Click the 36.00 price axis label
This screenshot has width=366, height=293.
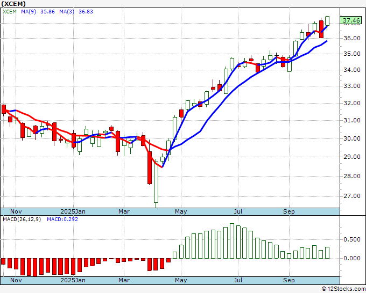pyautogui.click(x=352, y=38)
